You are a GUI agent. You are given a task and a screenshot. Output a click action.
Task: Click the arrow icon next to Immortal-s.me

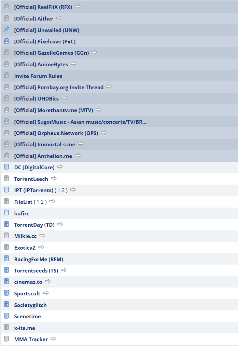[81, 144]
